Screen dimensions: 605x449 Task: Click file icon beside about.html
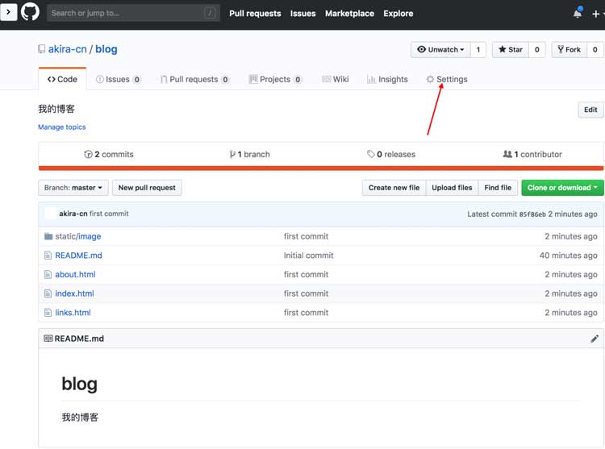[48, 274]
